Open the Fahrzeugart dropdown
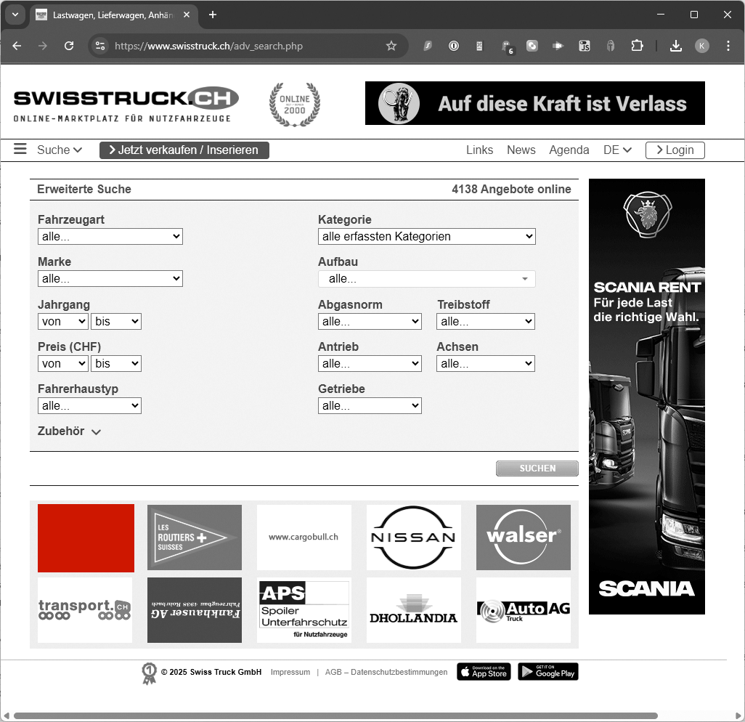Image resolution: width=745 pixels, height=722 pixels. point(110,236)
